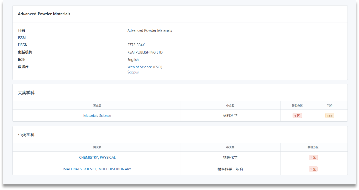The height and width of the screenshot is (190, 359).
Task: Click 英文名 column header in 小类学科 table
Action: pyautogui.click(x=97, y=147)
